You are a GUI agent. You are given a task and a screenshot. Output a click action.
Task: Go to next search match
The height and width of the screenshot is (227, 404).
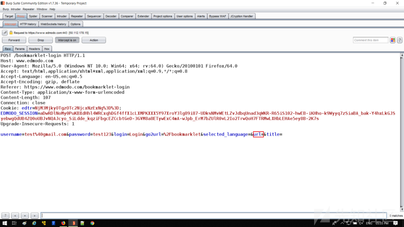pyautogui.click(x=34, y=215)
